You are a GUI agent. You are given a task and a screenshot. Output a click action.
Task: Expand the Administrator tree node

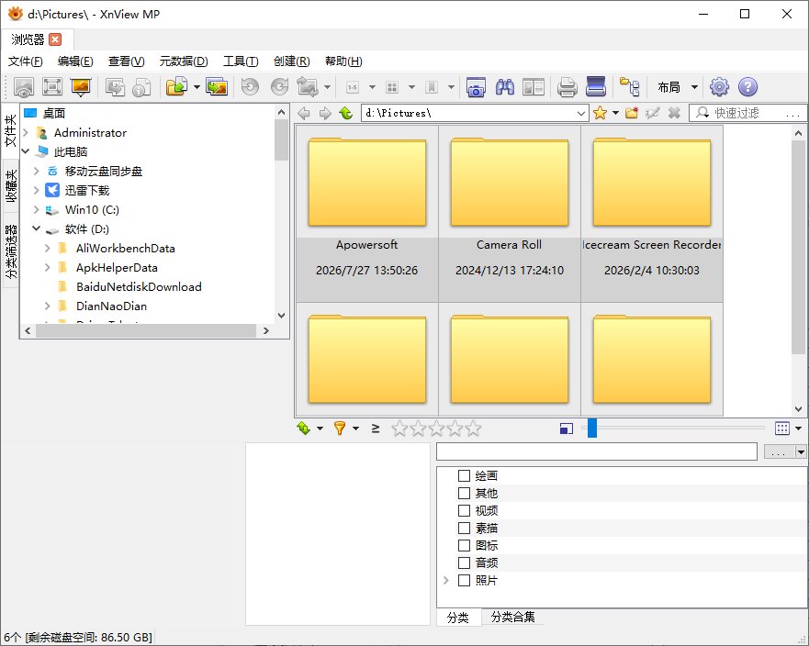(26, 132)
